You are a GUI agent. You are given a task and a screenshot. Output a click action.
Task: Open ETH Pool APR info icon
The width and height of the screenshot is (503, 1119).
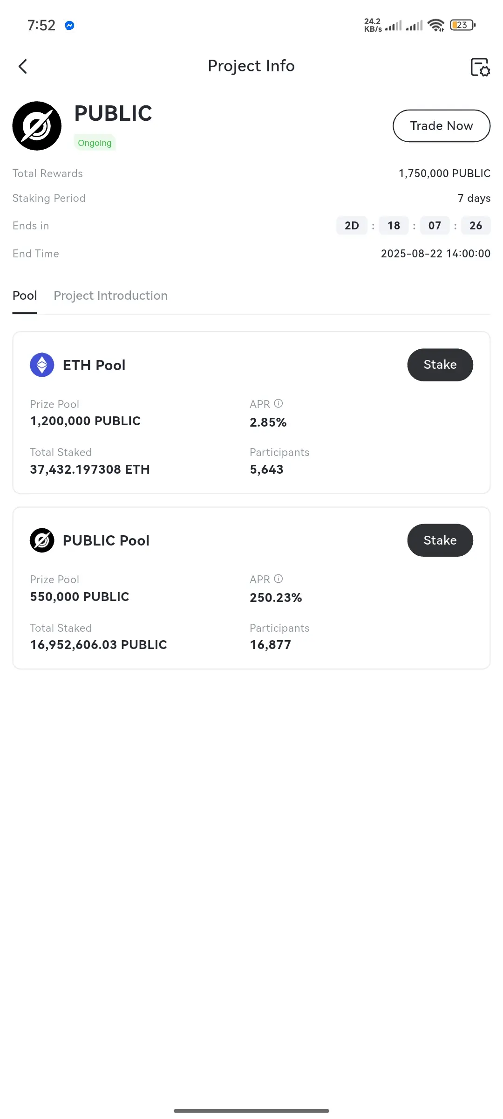pos(279,403)
